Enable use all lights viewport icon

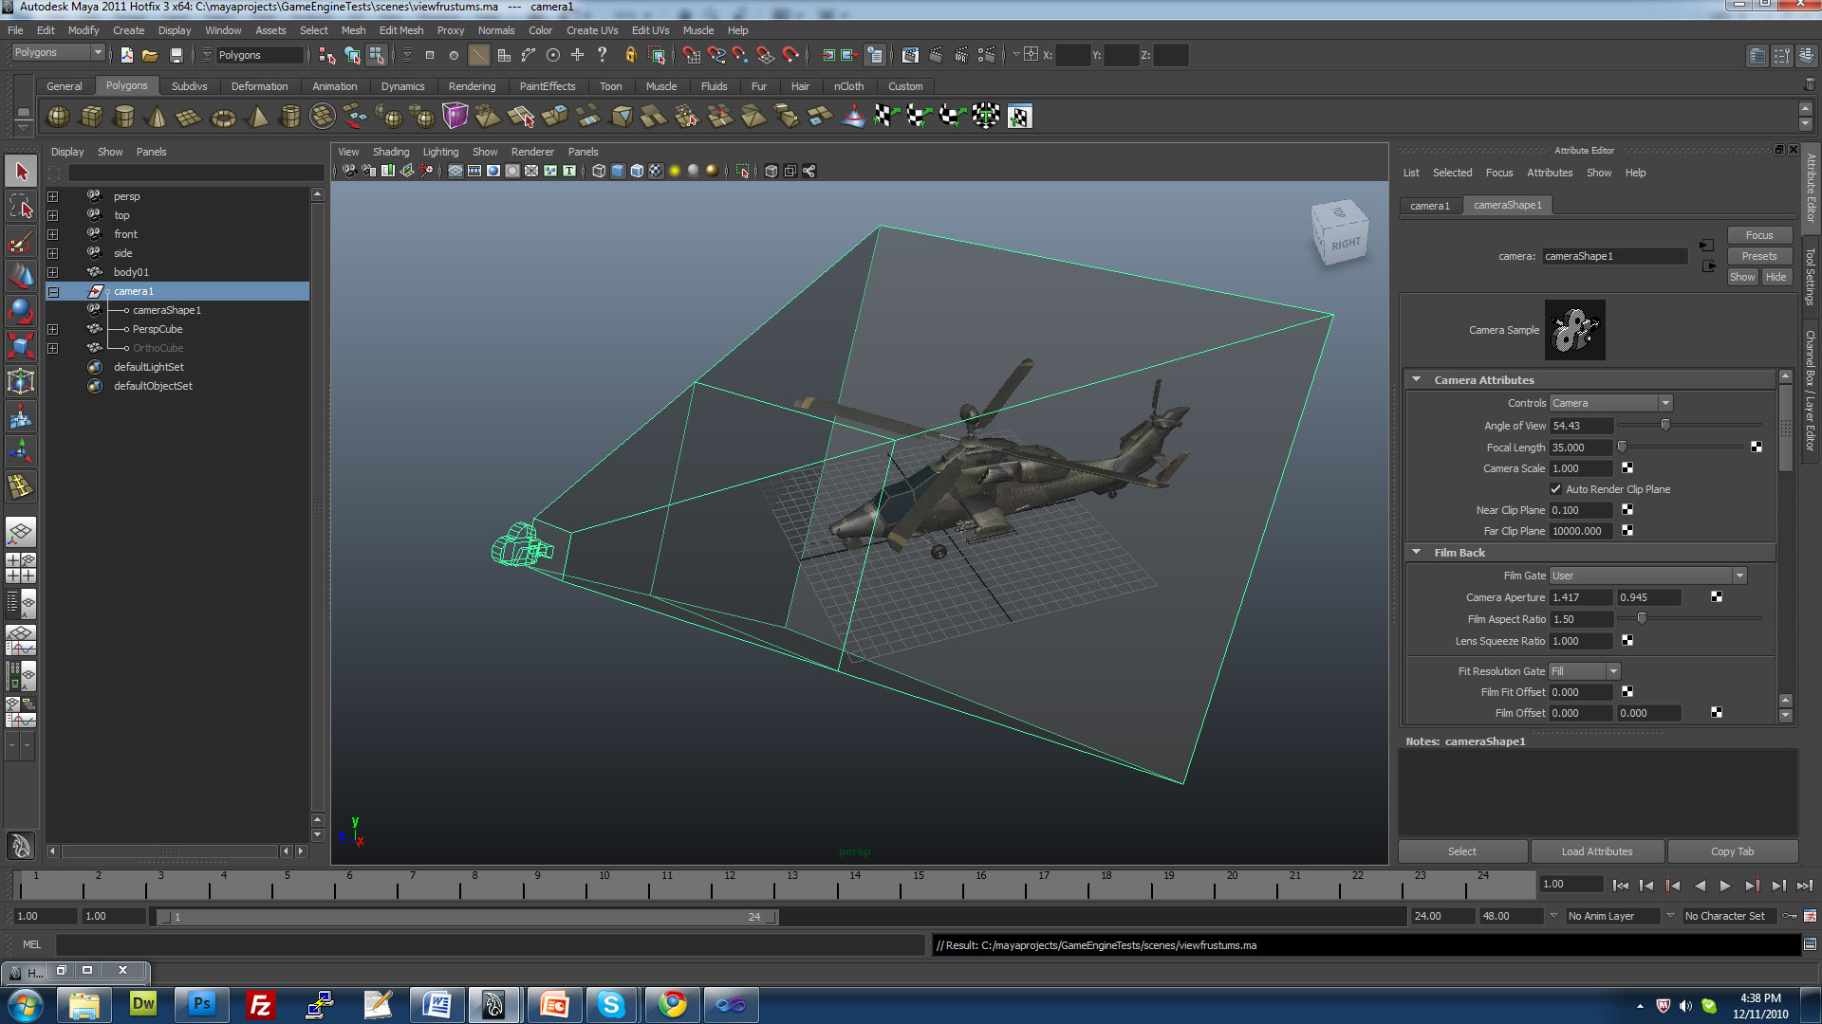click(x=675, y=172)
